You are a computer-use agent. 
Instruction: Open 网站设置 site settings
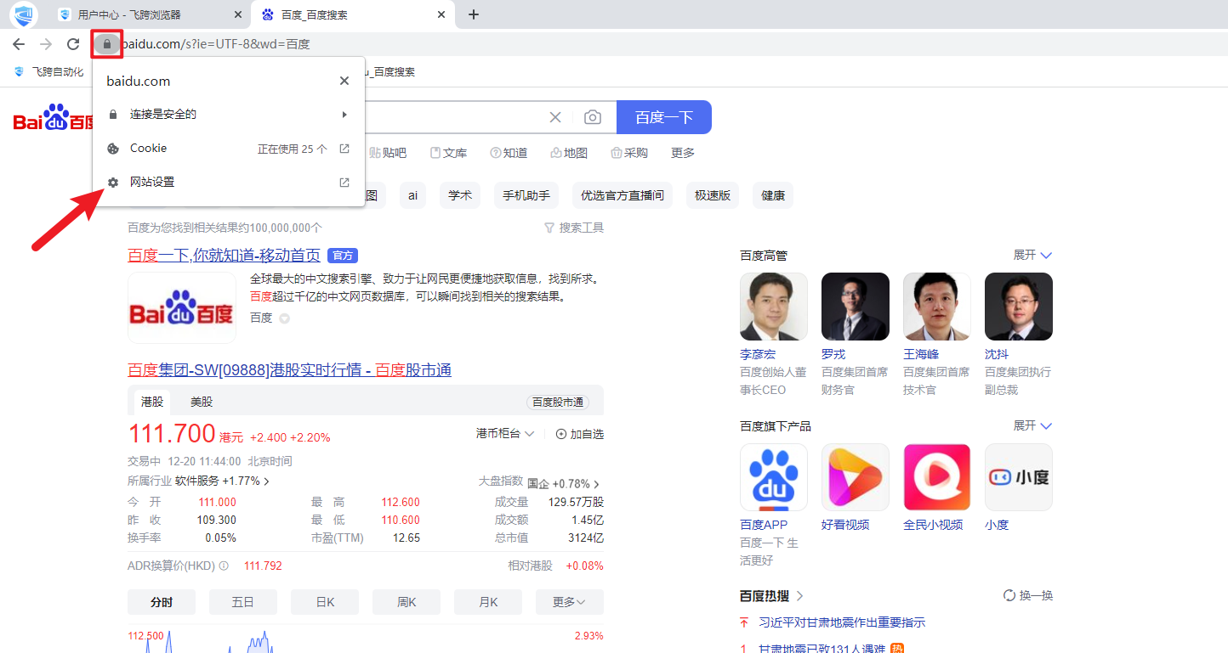[x=229, y=183]
